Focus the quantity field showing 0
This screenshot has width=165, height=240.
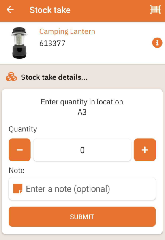tap(82, 150)
